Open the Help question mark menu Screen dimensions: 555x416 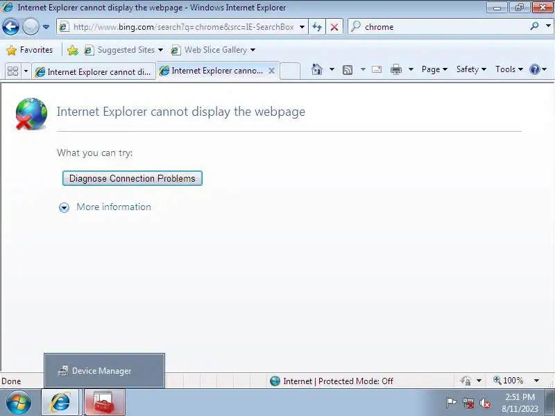tap(538, 69)
